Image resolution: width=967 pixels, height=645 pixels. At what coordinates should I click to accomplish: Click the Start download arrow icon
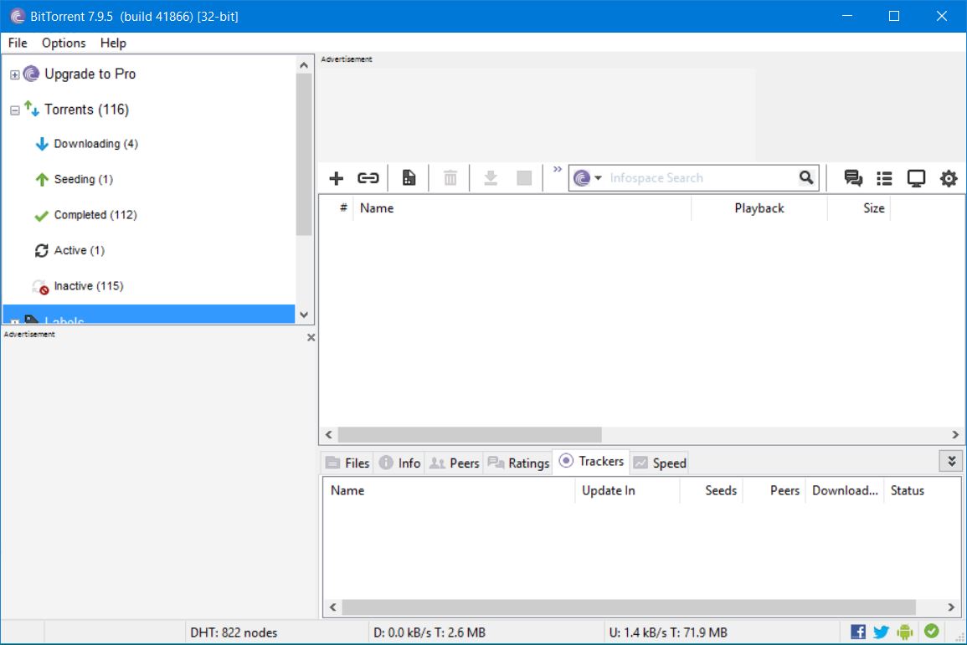[491, 178]
